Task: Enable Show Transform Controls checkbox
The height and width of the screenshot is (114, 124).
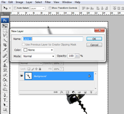Action: click(50, 8)
